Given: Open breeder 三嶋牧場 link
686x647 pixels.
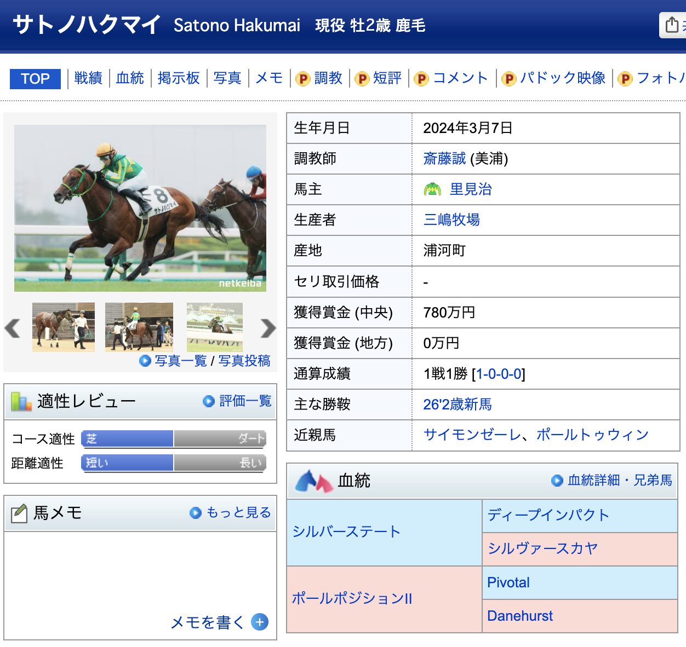Looking at the screenshot, I should pyautogui.click(x=451, y=220).
